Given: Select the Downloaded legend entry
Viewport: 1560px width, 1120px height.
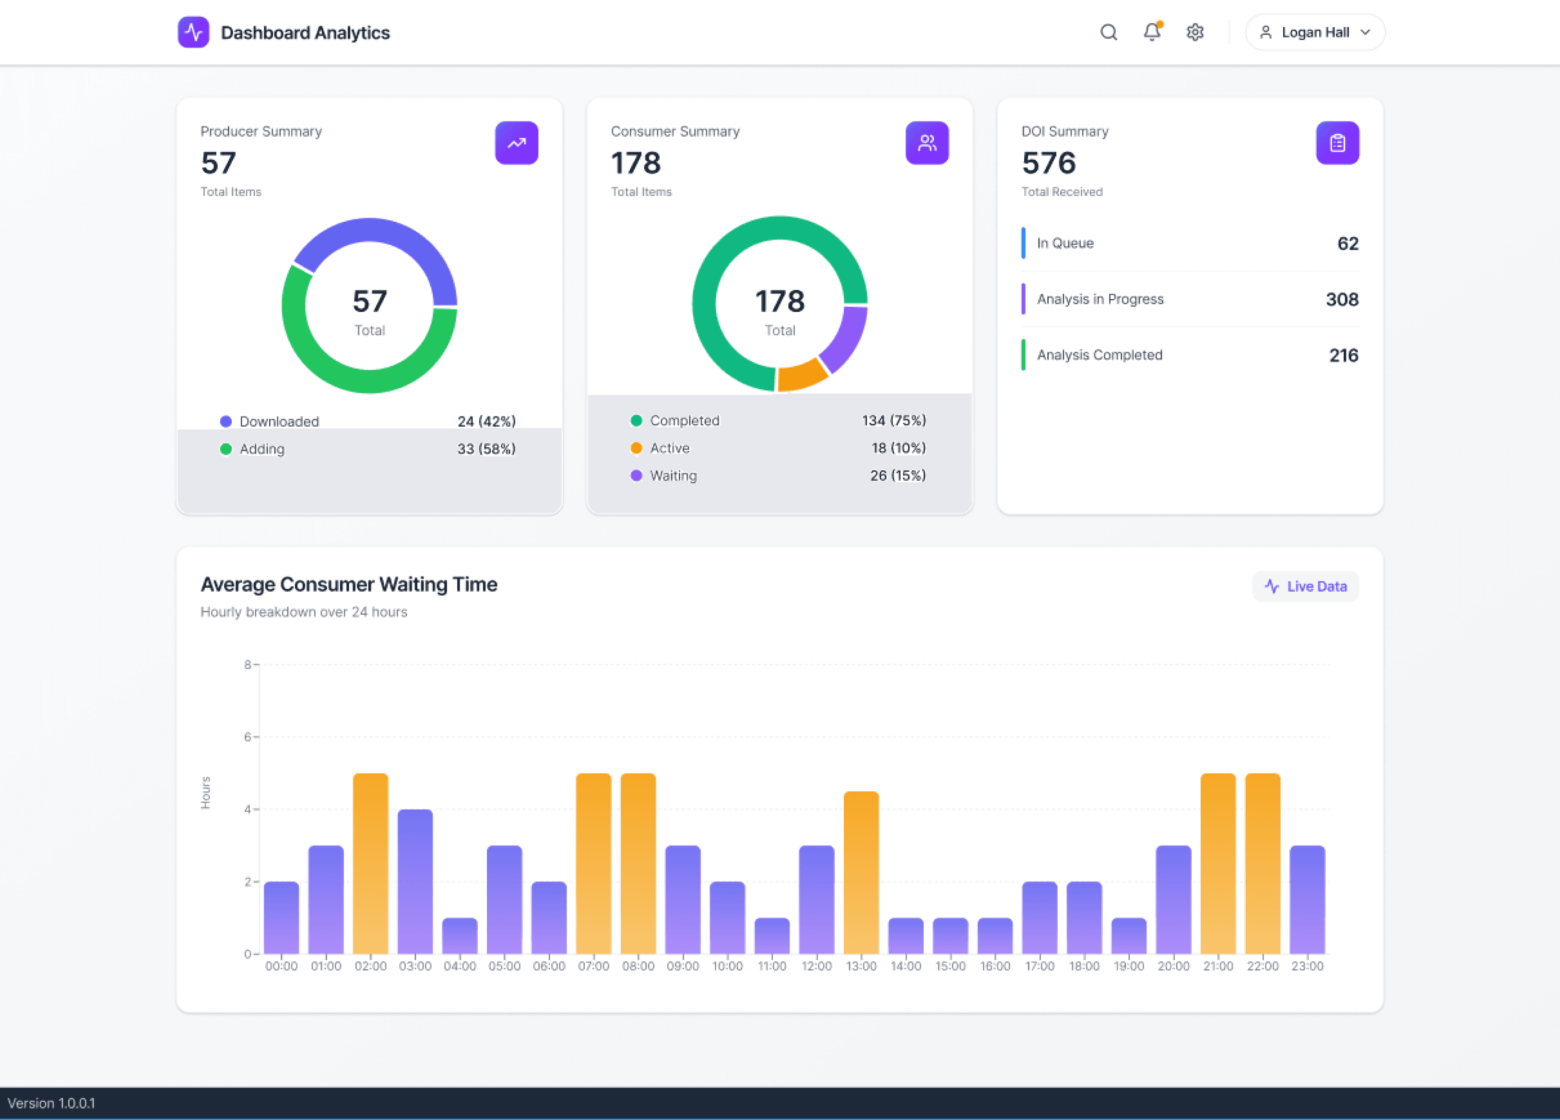Looking at the screenshot, I should pos(279,421).
